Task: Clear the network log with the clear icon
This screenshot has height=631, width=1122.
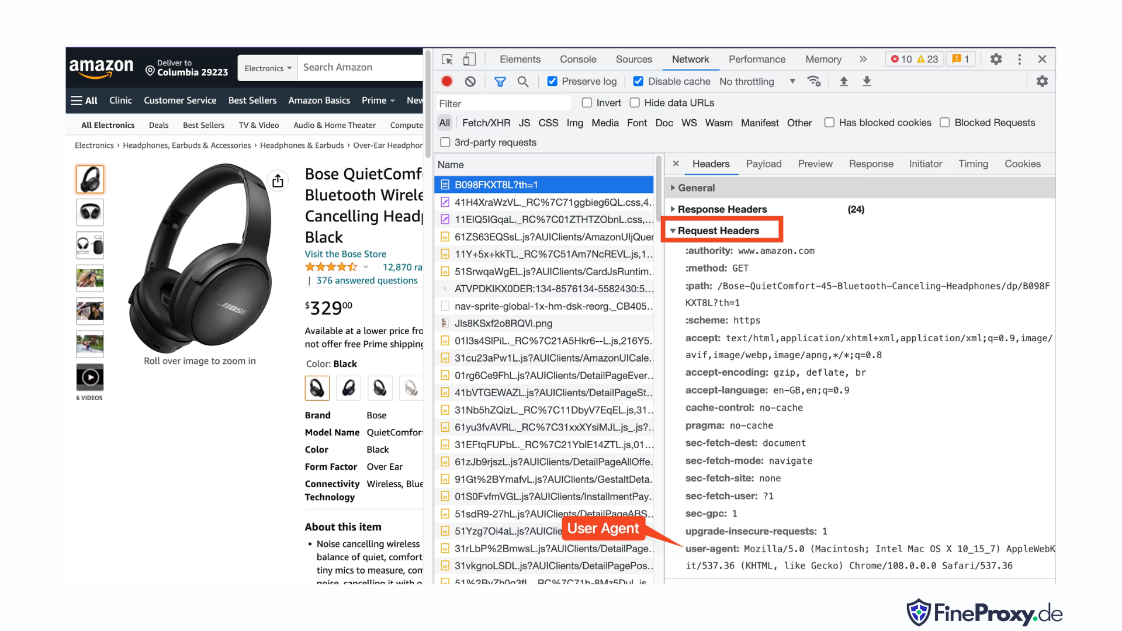Action: [x=470, y=82]
